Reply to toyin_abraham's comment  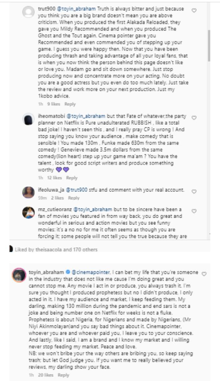coord(63,375)
